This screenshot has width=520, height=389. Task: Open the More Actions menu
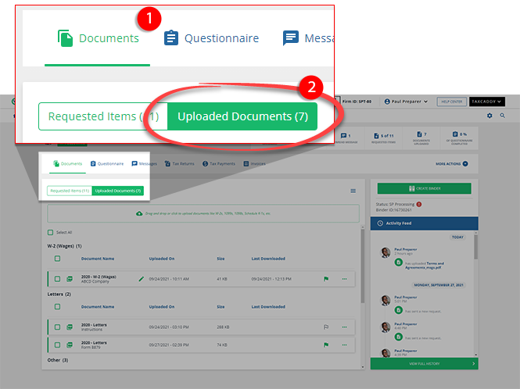tap(452, 164)
